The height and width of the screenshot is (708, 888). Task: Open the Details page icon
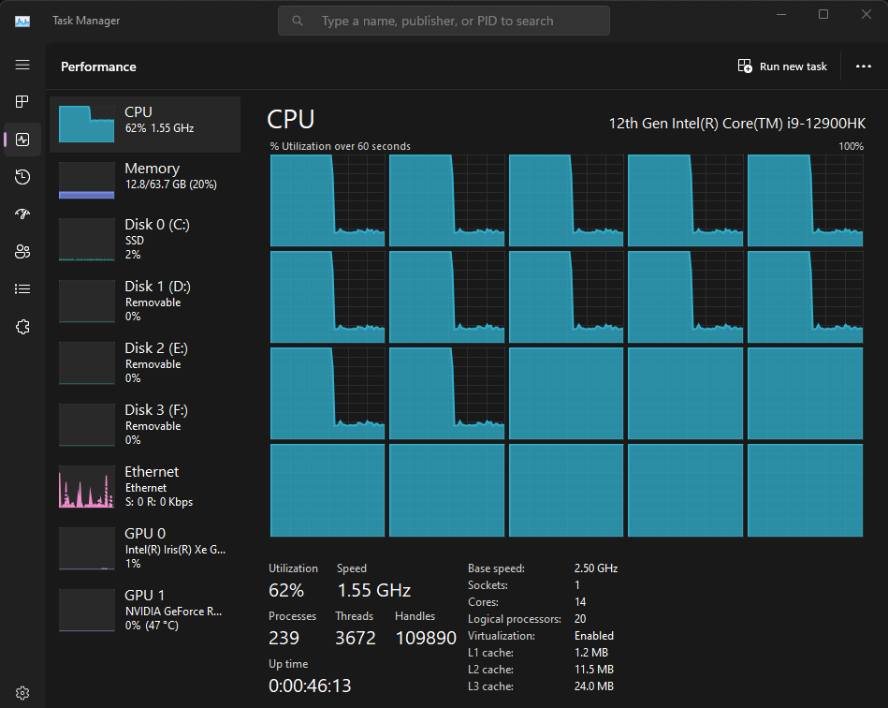tap(22, 288)
